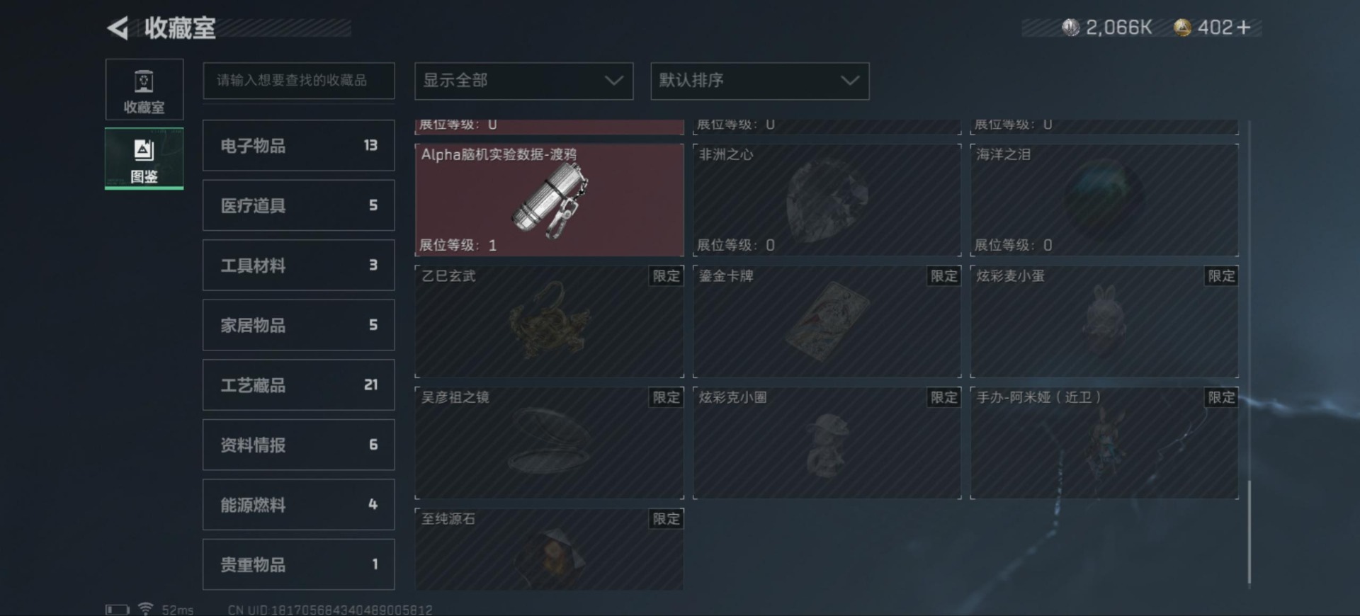The image size is (1360, 616).
Task: Select the 非洲之心 collectible card
Action: click(x=827, y=200)
